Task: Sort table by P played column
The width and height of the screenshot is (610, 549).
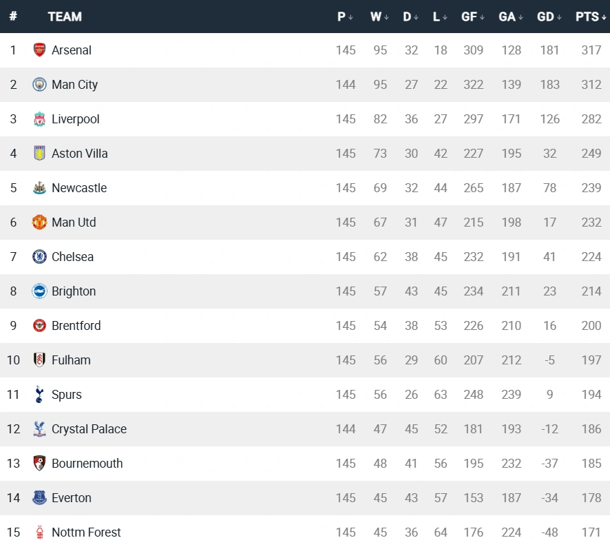Action: (345, 17)
